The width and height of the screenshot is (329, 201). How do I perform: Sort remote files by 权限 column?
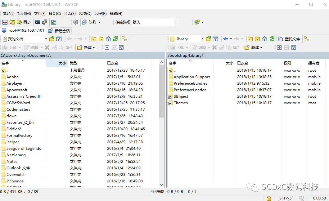pos(294,63)
